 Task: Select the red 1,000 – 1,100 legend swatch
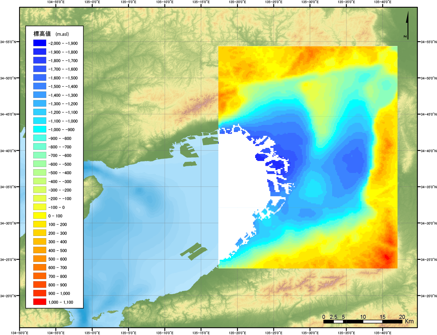pos(39,302)
